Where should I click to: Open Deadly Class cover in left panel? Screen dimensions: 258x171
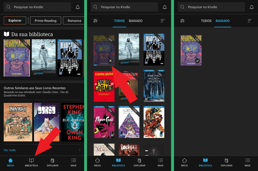(70, 58)
